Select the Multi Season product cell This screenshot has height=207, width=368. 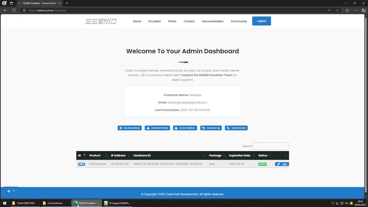click(98, 164)
